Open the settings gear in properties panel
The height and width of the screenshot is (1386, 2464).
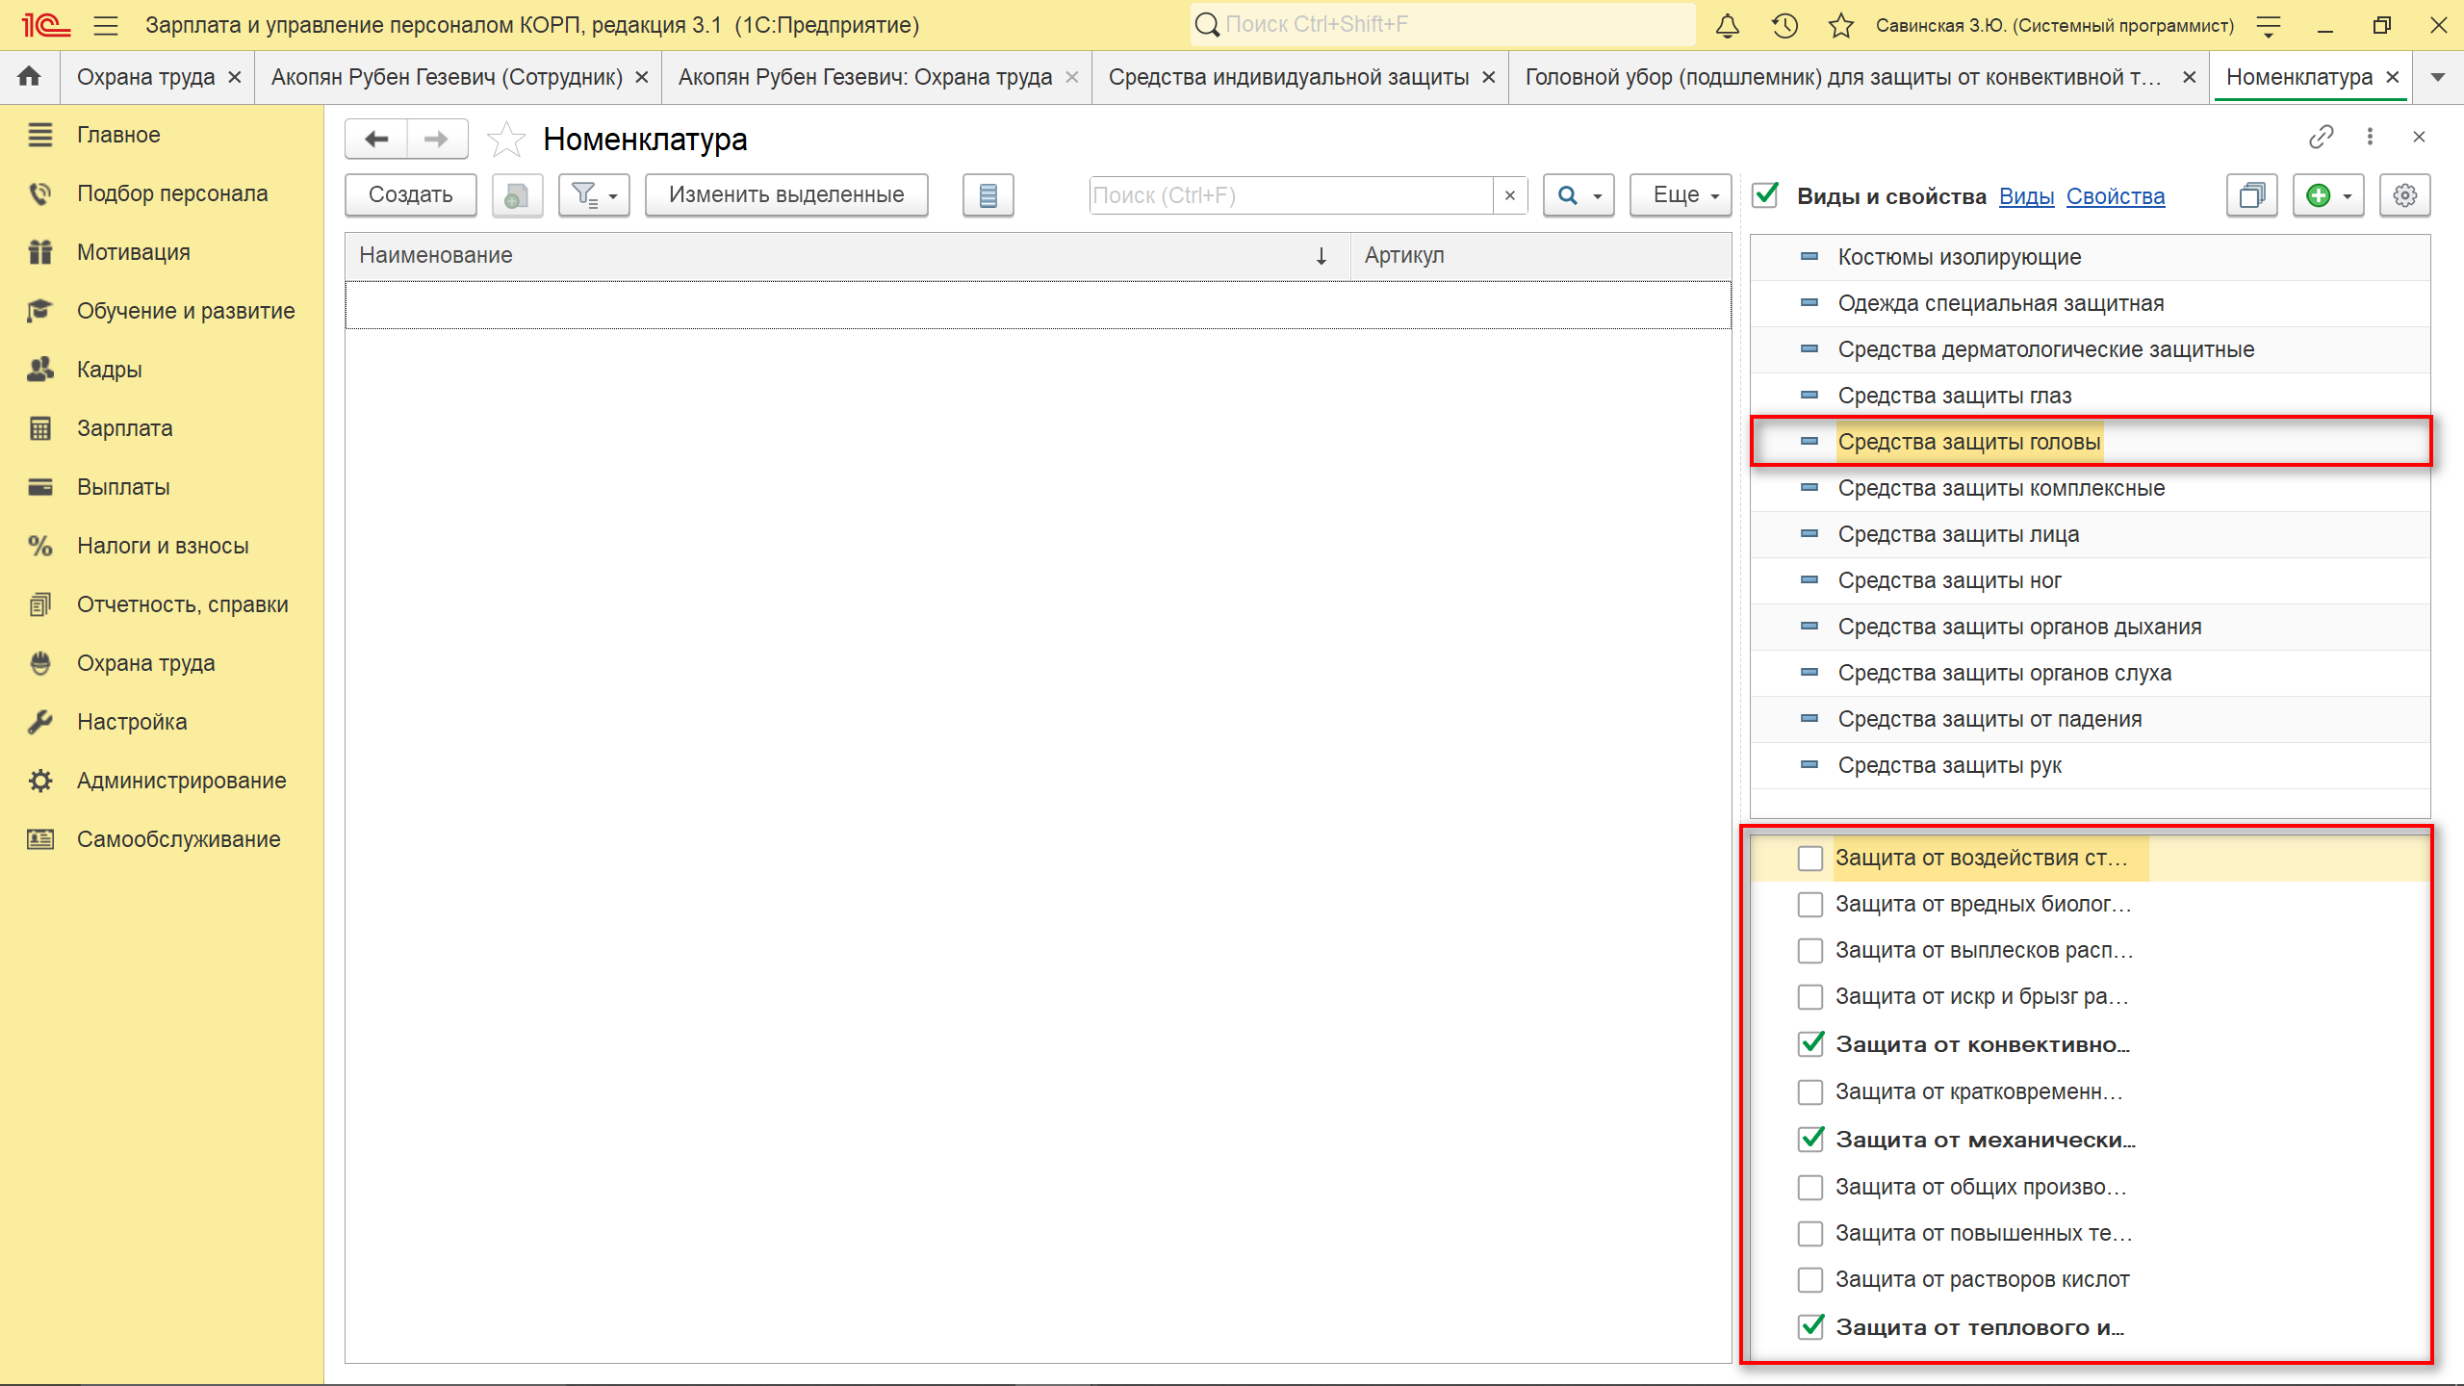point(2404,196)
